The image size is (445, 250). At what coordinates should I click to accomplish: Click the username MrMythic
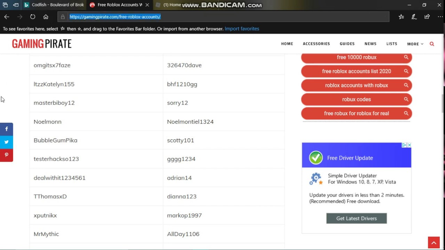46,234
